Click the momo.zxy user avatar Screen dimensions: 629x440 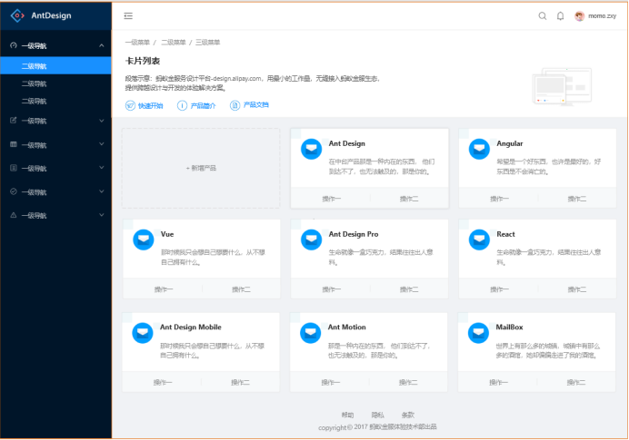(579, 16)
